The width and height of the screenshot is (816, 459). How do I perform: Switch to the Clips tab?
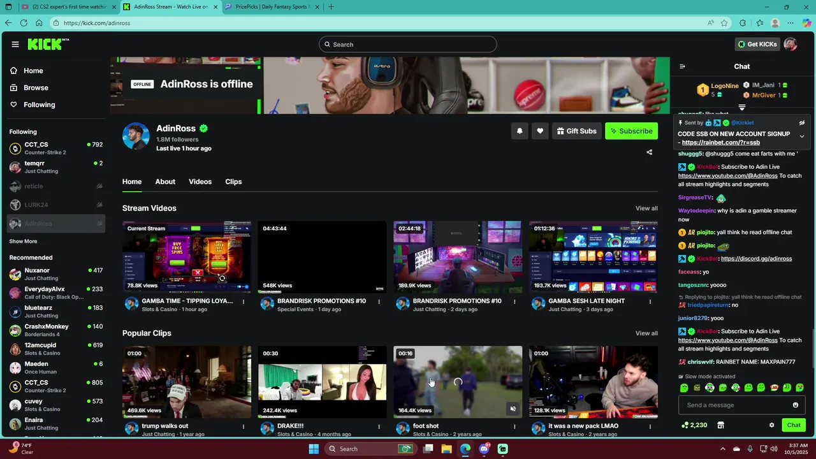(x=233, y=182)
